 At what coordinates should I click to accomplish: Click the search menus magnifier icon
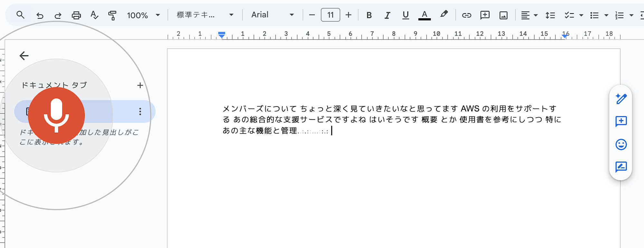(x=20, y=15)
